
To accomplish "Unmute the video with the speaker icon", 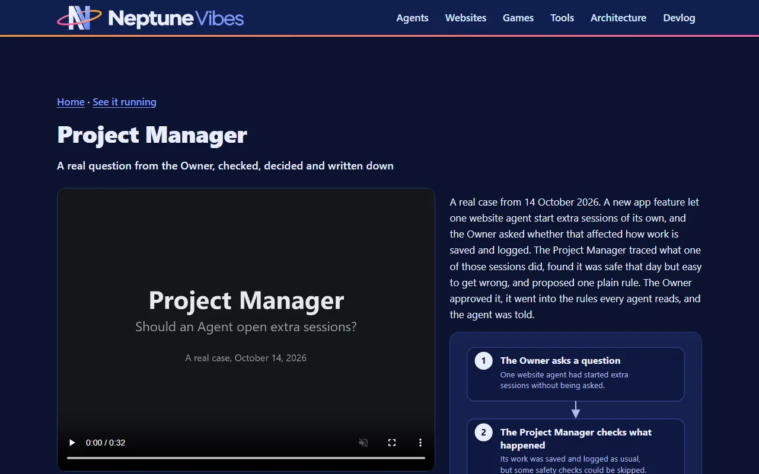I will tap(363, 443).
